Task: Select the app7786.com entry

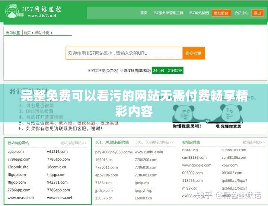Action: [x=106, y=175]
